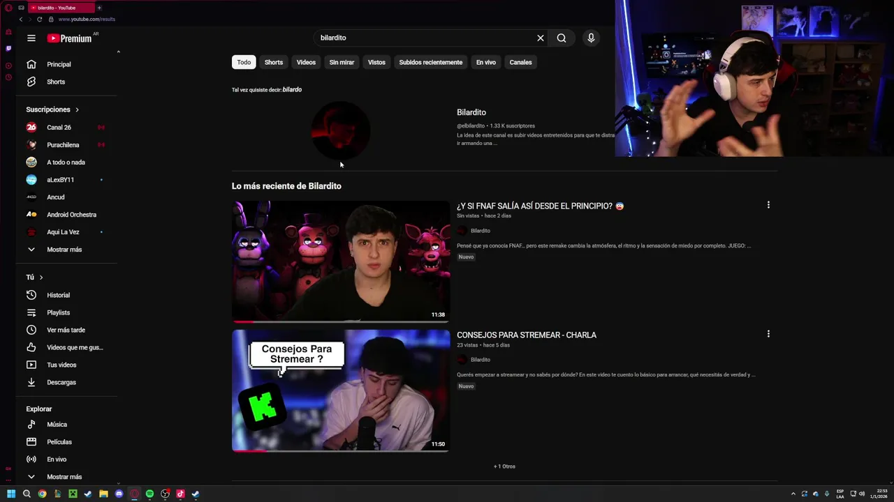Open the Historial page

[68, 295]
